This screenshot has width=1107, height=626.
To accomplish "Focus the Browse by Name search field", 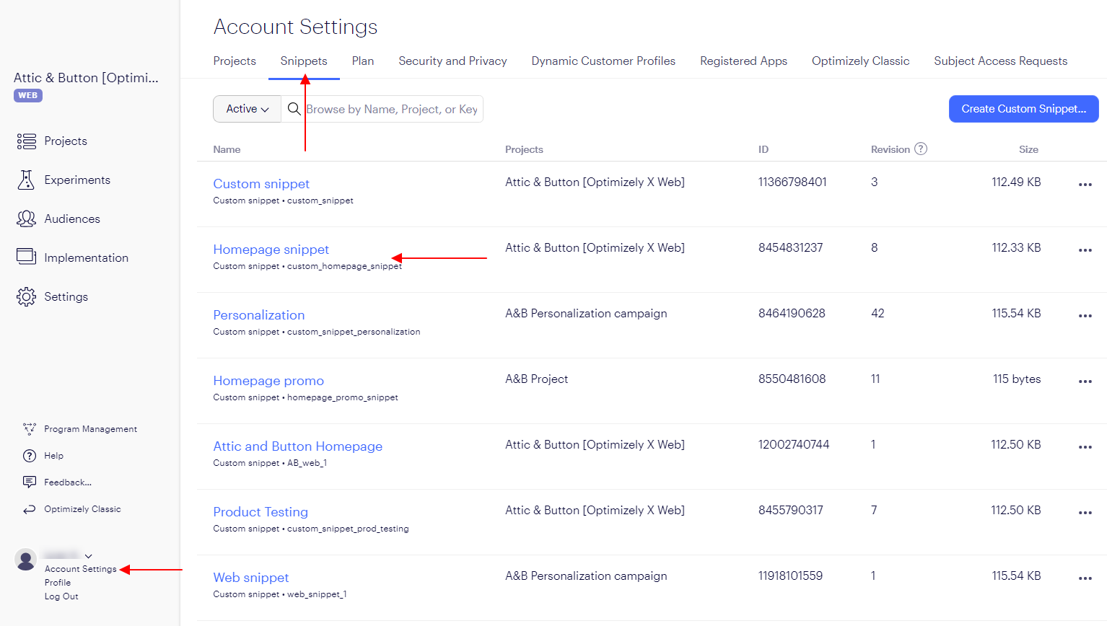I will [392, 110].
